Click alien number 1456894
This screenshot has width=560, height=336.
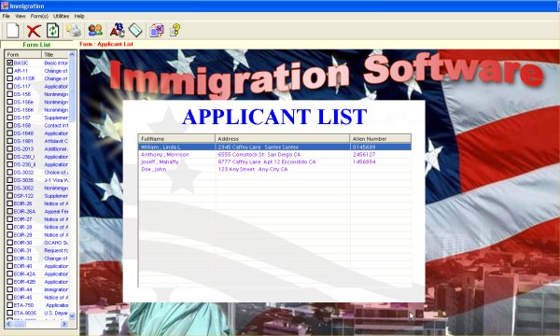pyautogui.click(x=364, y=161)
